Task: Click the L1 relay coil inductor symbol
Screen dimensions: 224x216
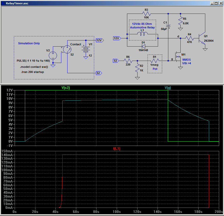Action: point(142,34)
